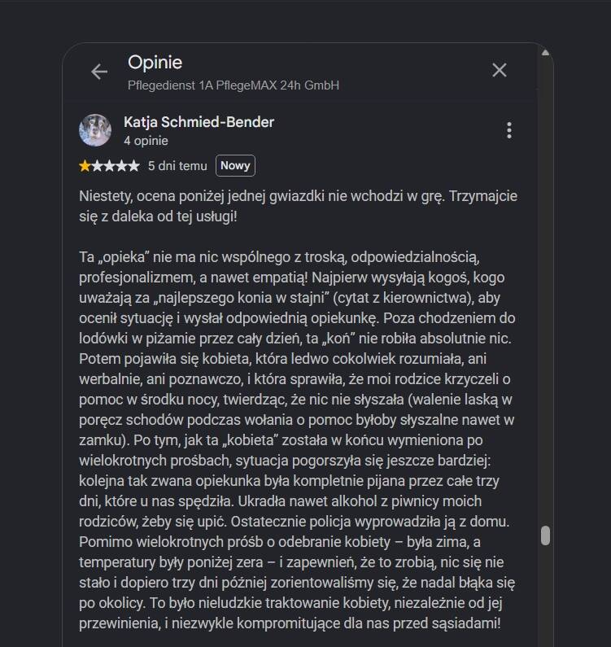Click the scrollbar thumb handle
The height and width of the screenshot is (647, 611).
click(x=545, y=536)
